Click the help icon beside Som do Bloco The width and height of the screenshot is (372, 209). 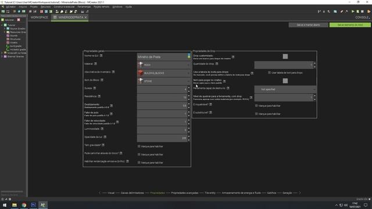102,80
